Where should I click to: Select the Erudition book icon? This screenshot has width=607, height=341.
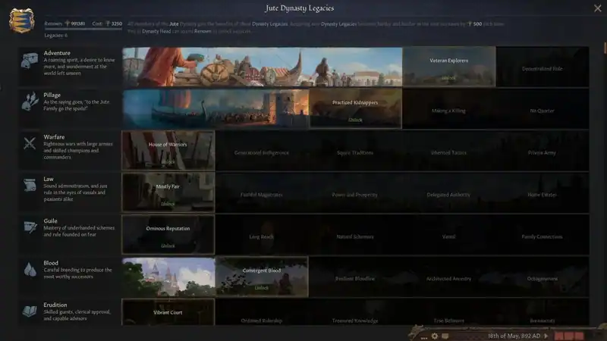tap(30, 311)
